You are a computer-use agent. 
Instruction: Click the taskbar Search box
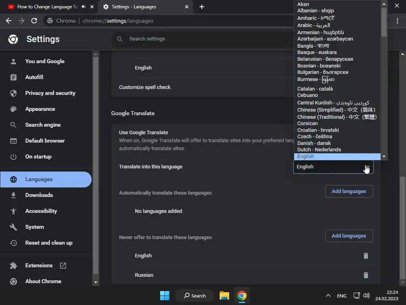pyautogui.click(x=195, y=295)
